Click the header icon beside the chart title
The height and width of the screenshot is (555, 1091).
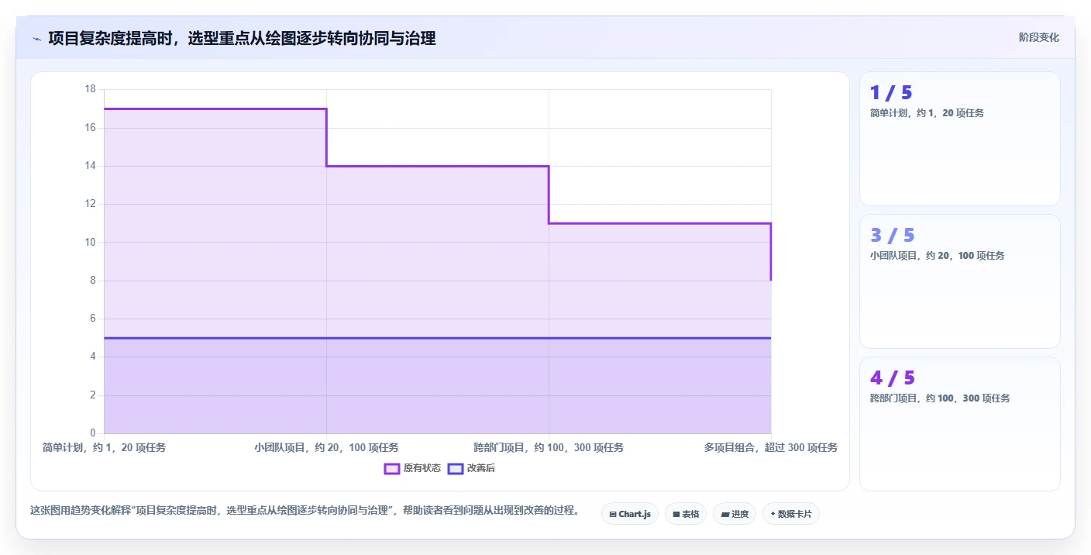pos(36,38)
